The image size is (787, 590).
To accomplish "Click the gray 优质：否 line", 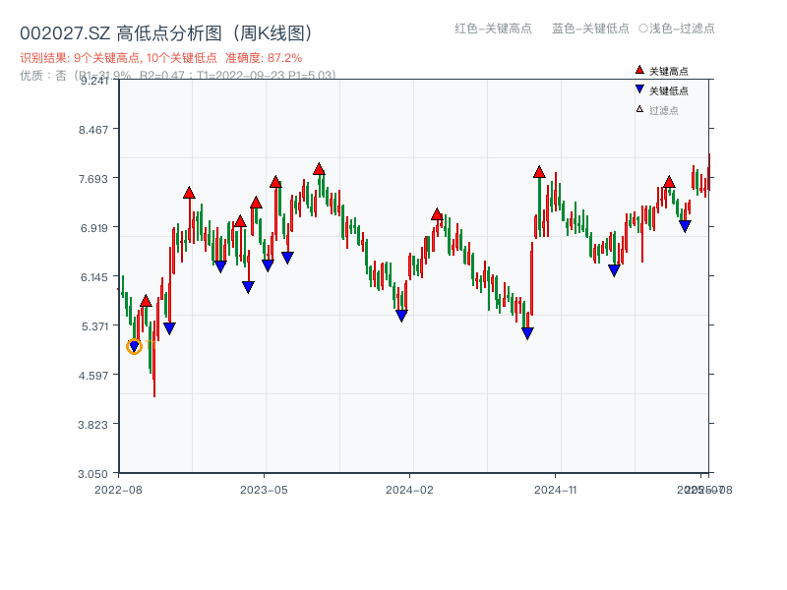I will [178, 76].
